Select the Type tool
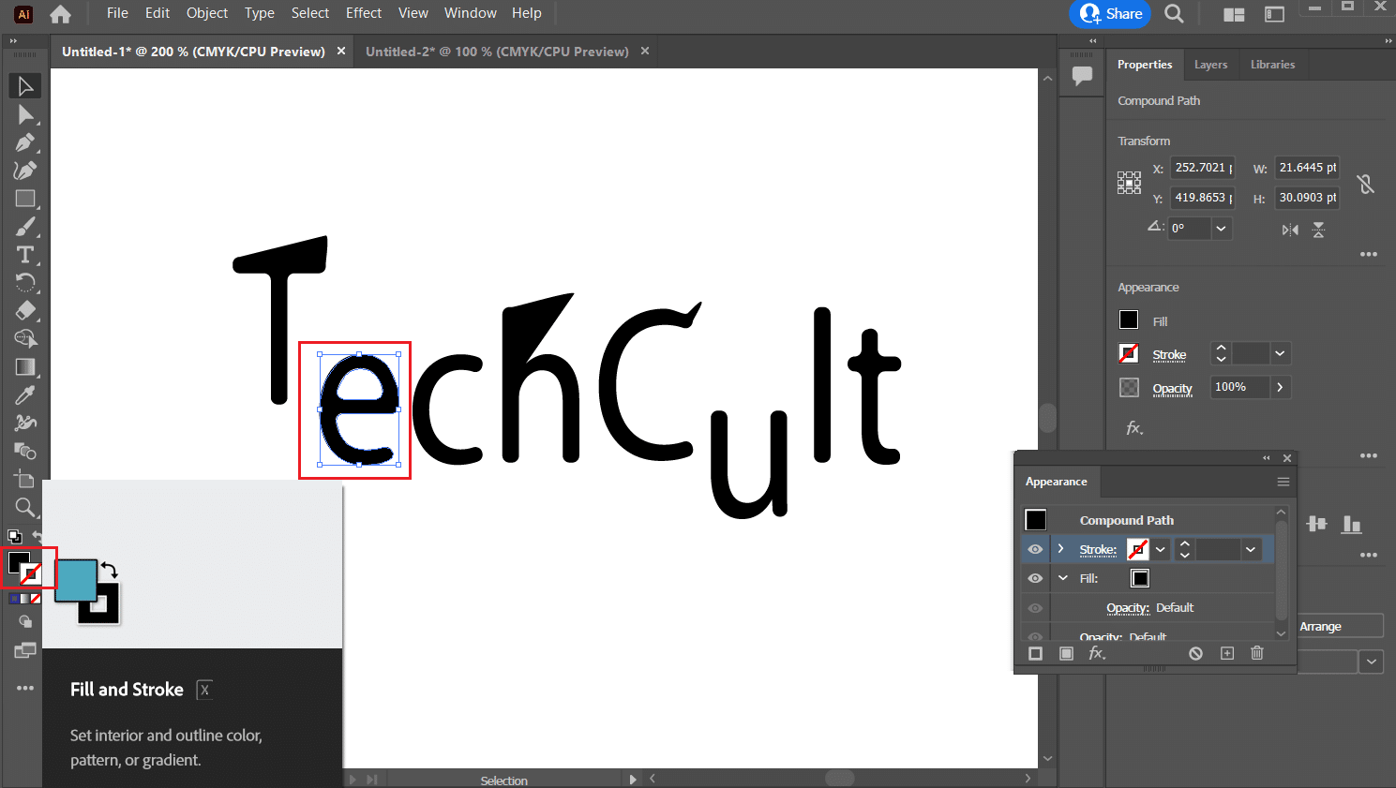1396x788 pixels. click(25, 255)
